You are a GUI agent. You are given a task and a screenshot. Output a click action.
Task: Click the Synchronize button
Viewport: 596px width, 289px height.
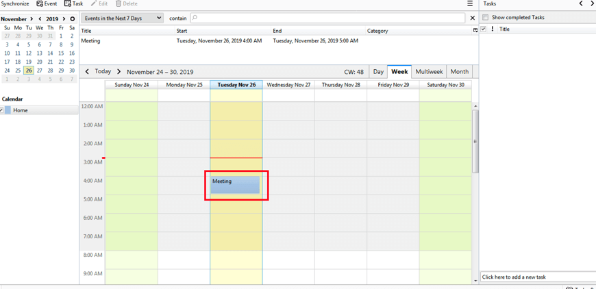point(14,4)
